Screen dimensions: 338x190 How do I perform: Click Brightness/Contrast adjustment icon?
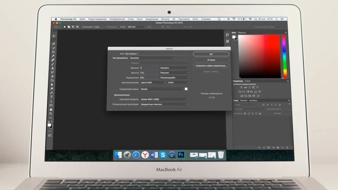[x=241, y=88]
